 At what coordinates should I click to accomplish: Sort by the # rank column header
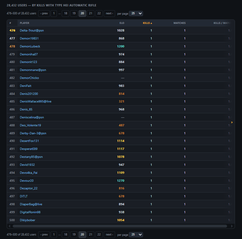point(10,23)
